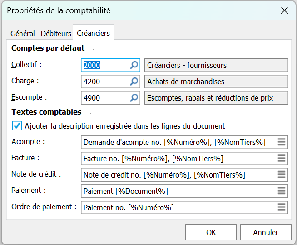Click the Escompte account search magnifier

click(134, 98)
